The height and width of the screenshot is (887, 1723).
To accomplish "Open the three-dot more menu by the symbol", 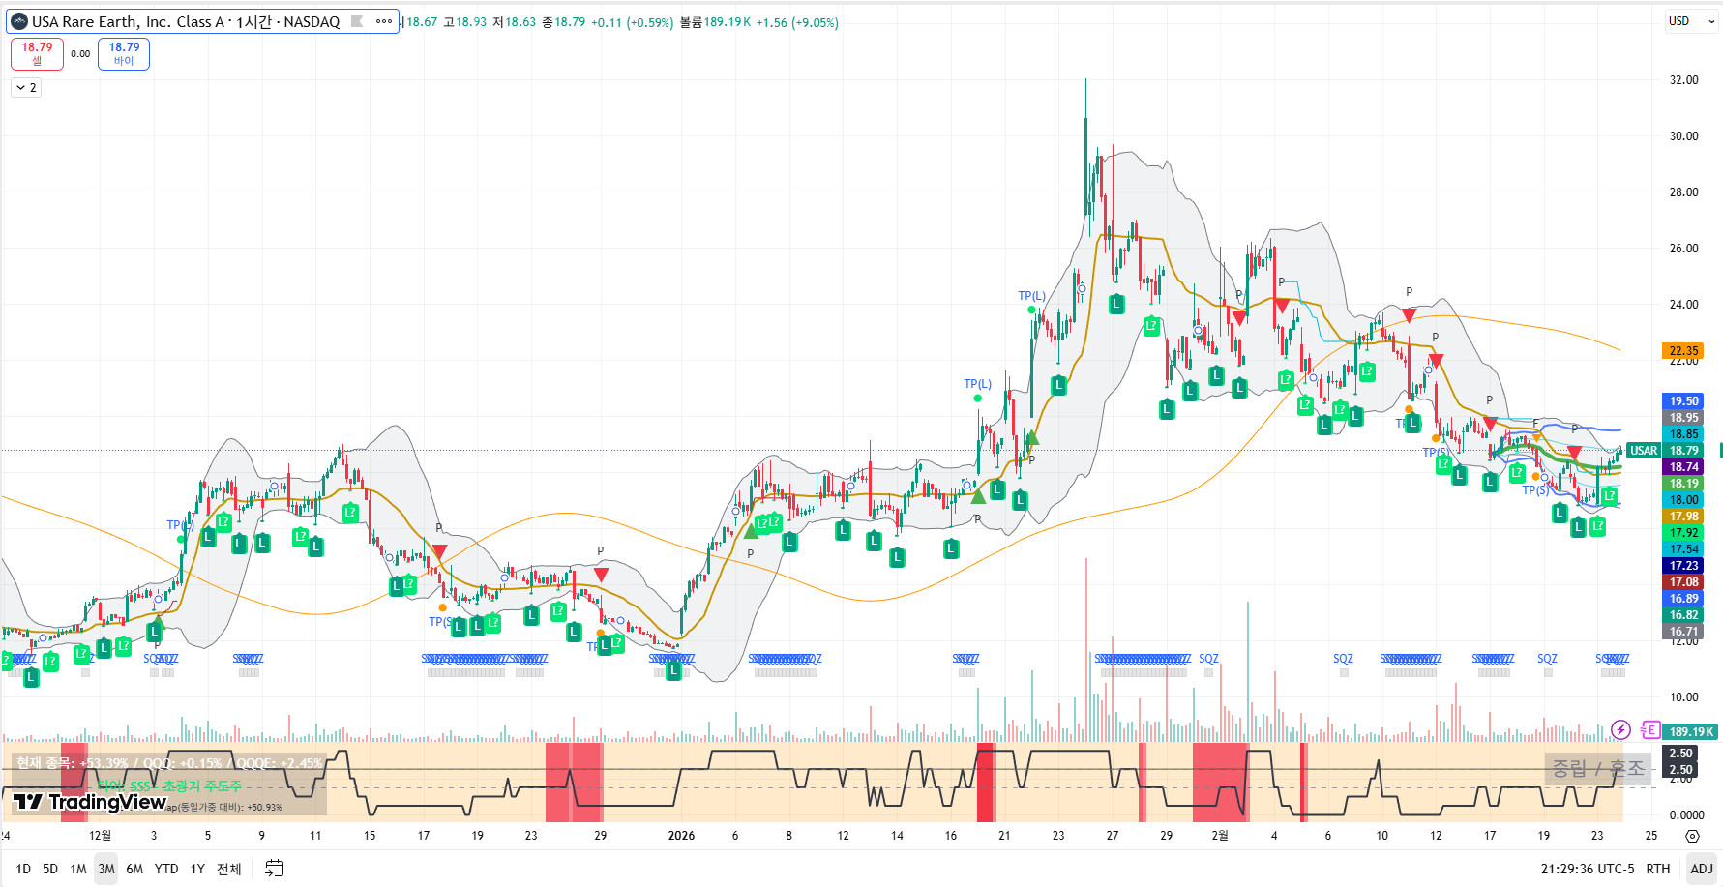I will point(384,21).
